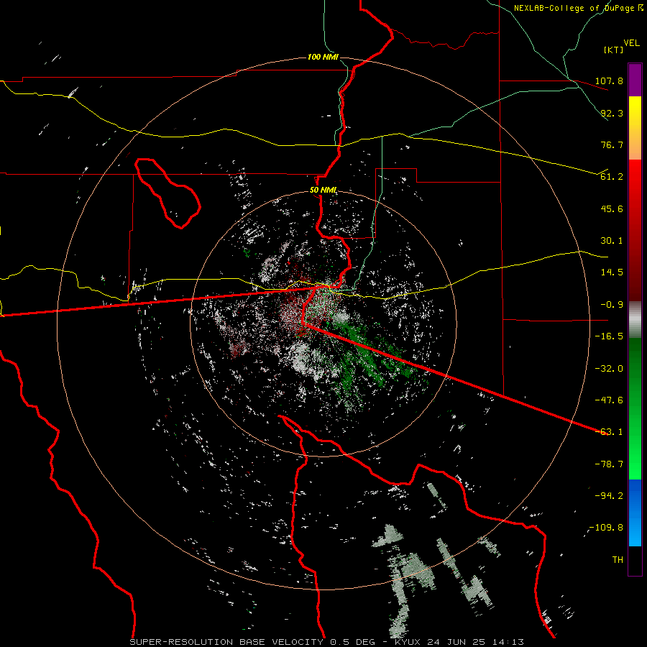Click the 107.8 velocity scale value
Image resolution: width=647 pixels, height=647 pixels.
click(x=609, y=81)
